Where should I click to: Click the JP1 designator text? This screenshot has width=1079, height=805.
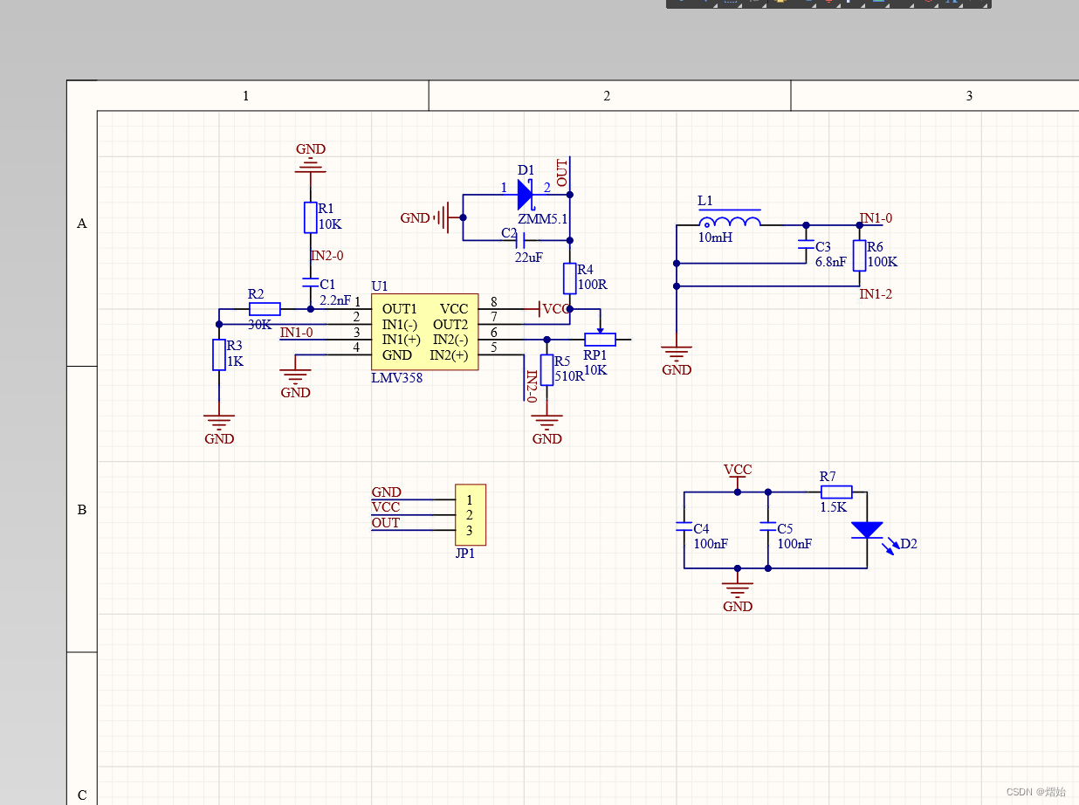click(x=465, y=554)
